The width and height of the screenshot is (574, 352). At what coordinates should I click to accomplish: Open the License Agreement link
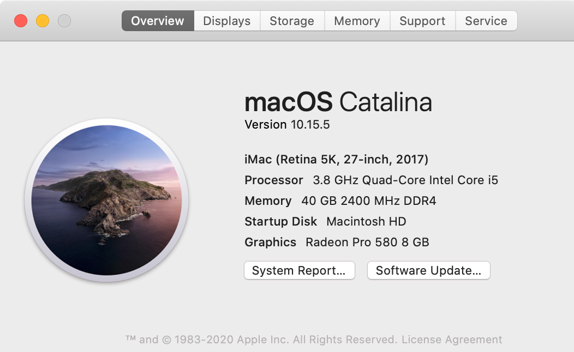pyautogui.click(x=452, y=339)
